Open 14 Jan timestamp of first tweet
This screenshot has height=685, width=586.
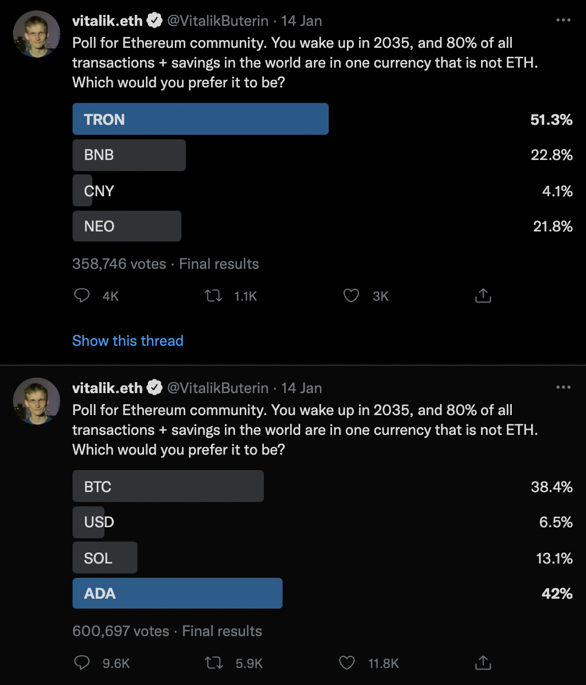coord(302,21)
